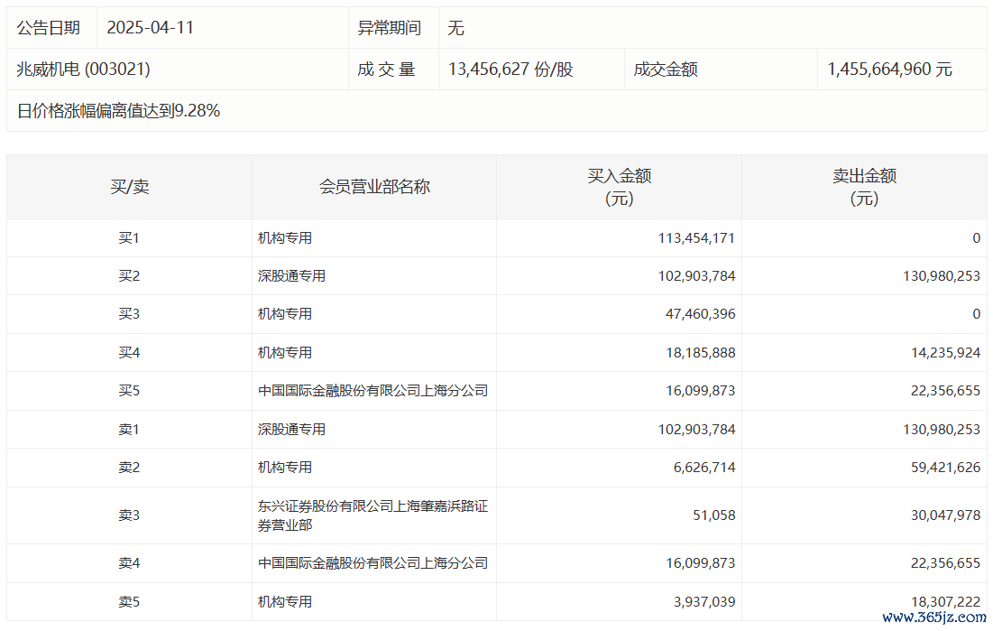Select turnover value 1,455,664,960 元
The width and height of the screenshot is (993, 631).
tap(890, 70)
